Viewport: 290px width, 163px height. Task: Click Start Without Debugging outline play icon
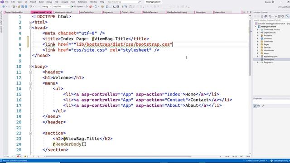87,6
